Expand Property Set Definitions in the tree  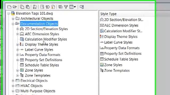coord(18,60)
